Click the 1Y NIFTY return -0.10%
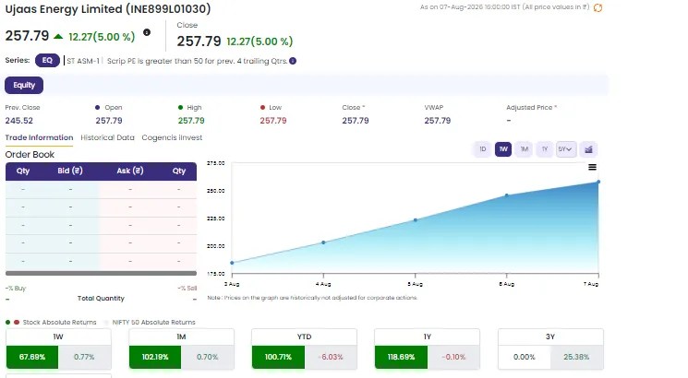 (x=453, y=357)
